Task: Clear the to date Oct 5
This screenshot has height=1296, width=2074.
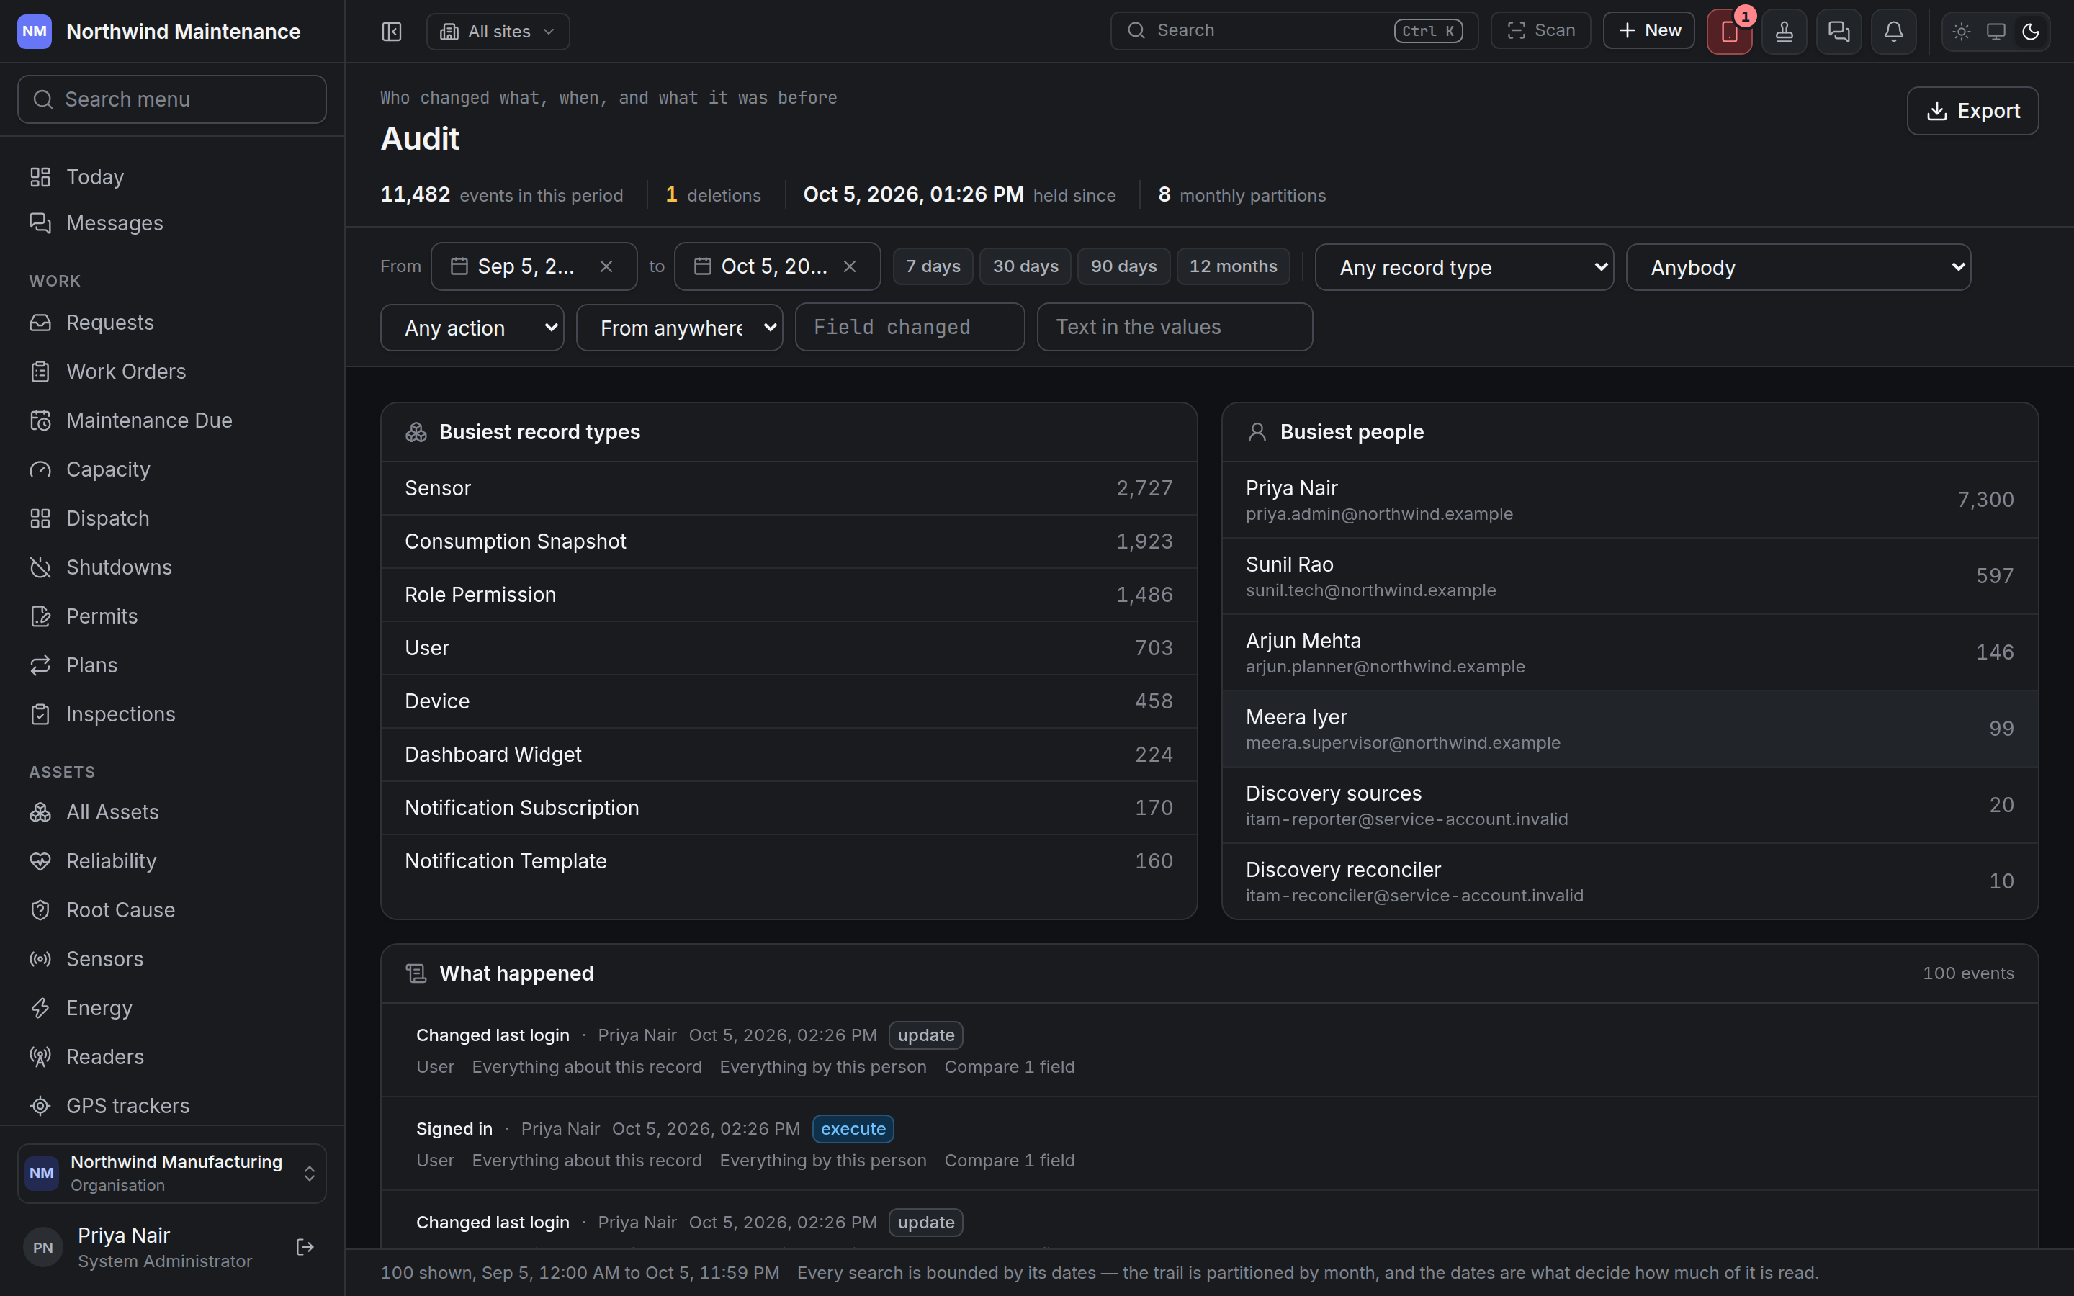Action: [849, 266]
